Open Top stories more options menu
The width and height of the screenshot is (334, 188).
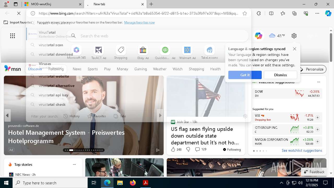coord(74,164)
